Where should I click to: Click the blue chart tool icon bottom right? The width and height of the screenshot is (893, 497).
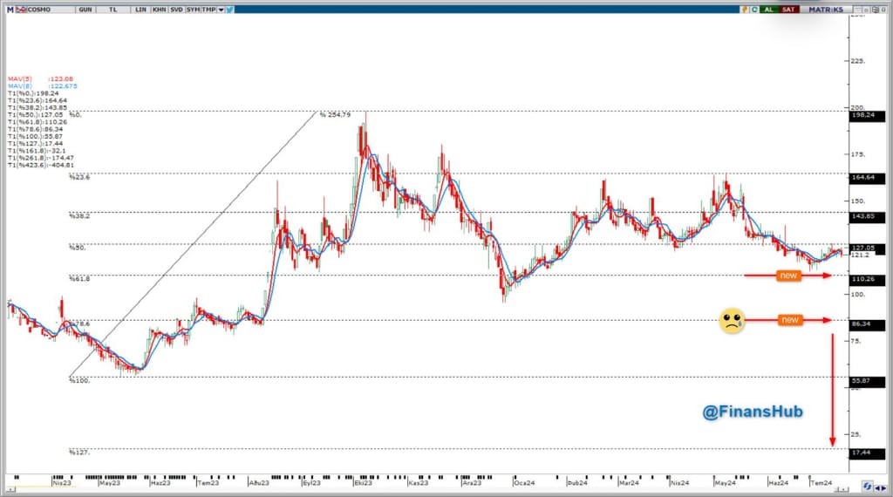tap(867, 487)
